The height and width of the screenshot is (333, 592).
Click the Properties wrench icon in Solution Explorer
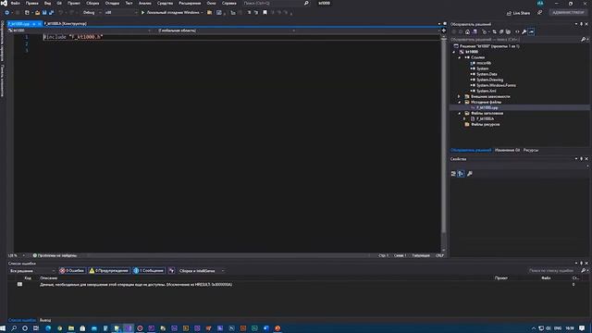coord(524,31)
